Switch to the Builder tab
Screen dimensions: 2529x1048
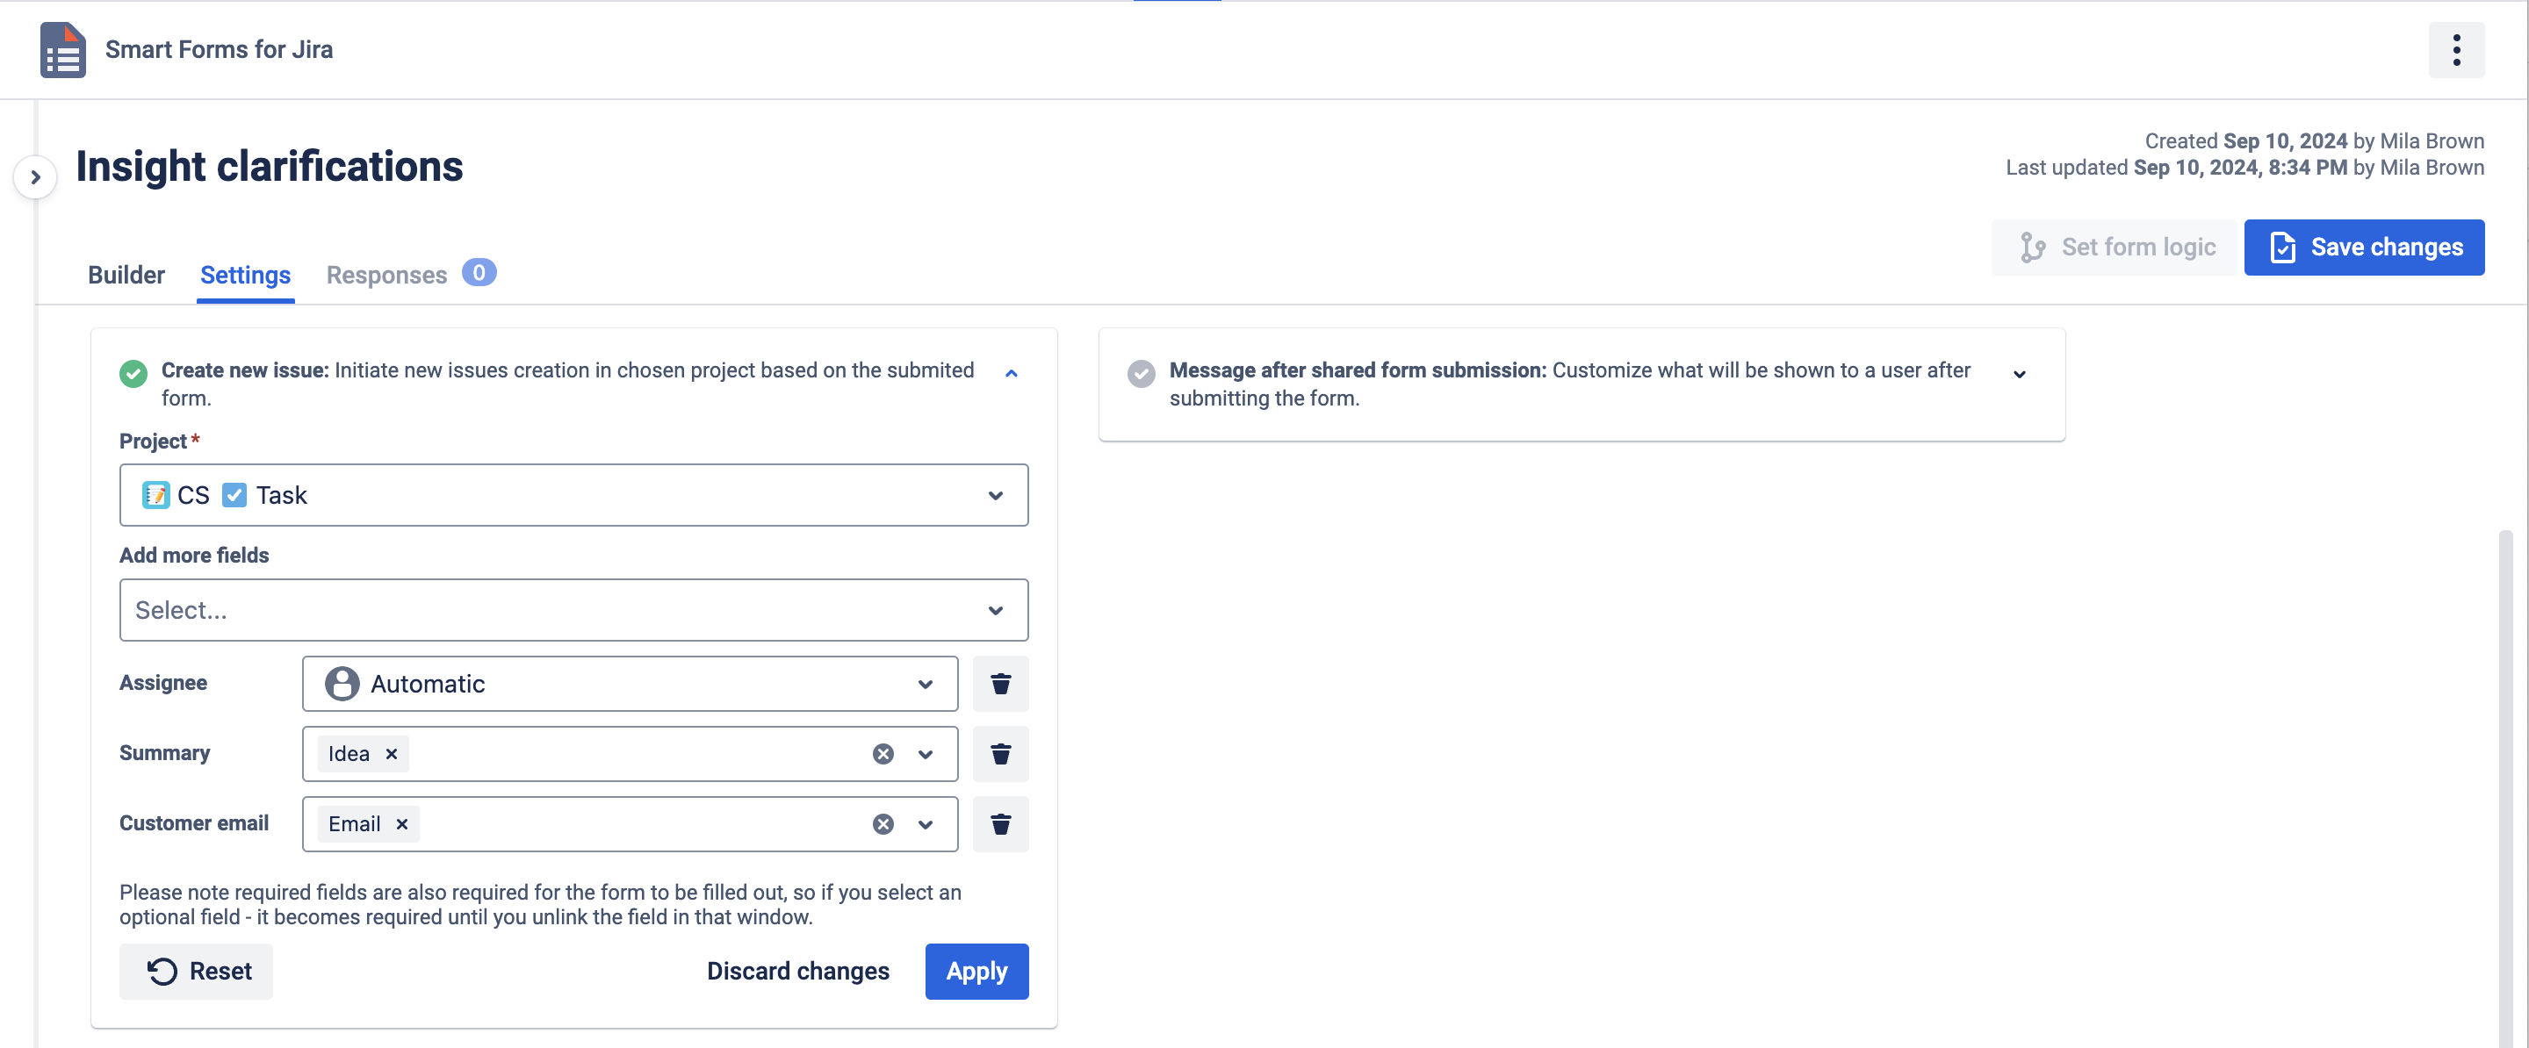(126, 275)
